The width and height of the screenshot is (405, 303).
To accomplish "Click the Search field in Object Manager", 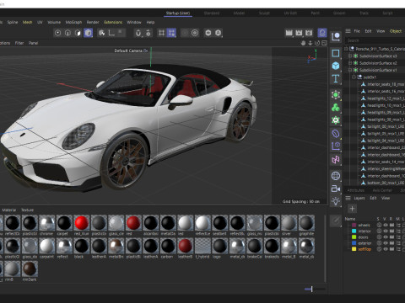I will (375, 40).
